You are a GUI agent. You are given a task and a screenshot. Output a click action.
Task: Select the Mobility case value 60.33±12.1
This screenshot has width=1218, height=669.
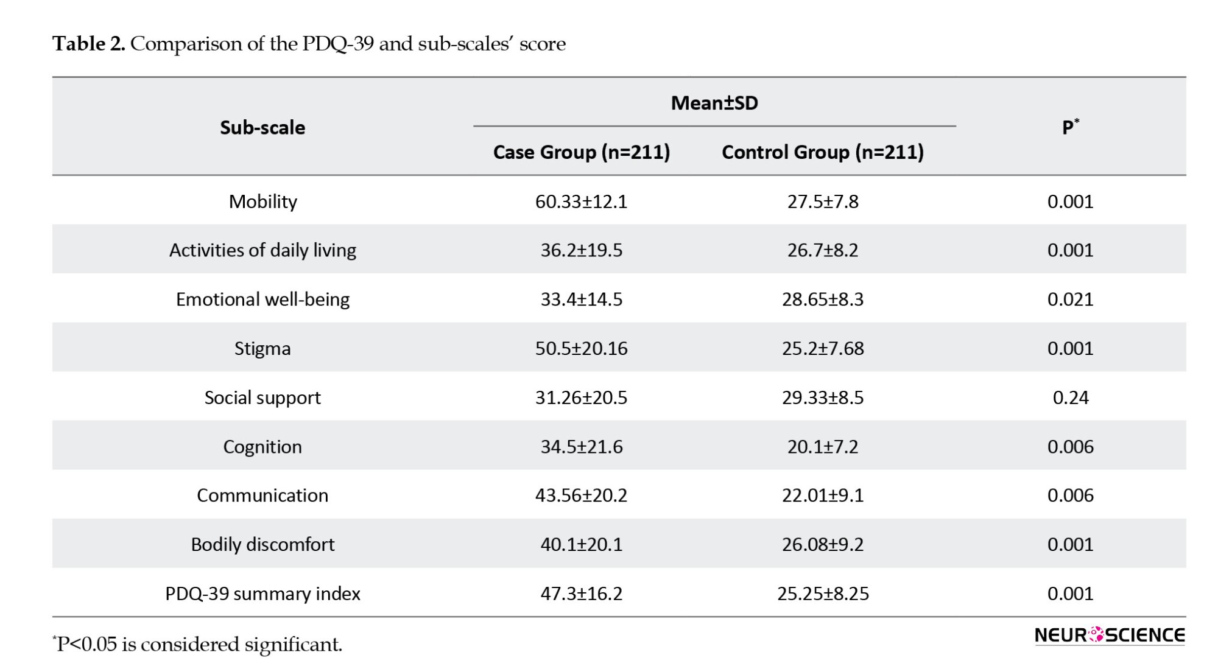(x=581, y=201)
